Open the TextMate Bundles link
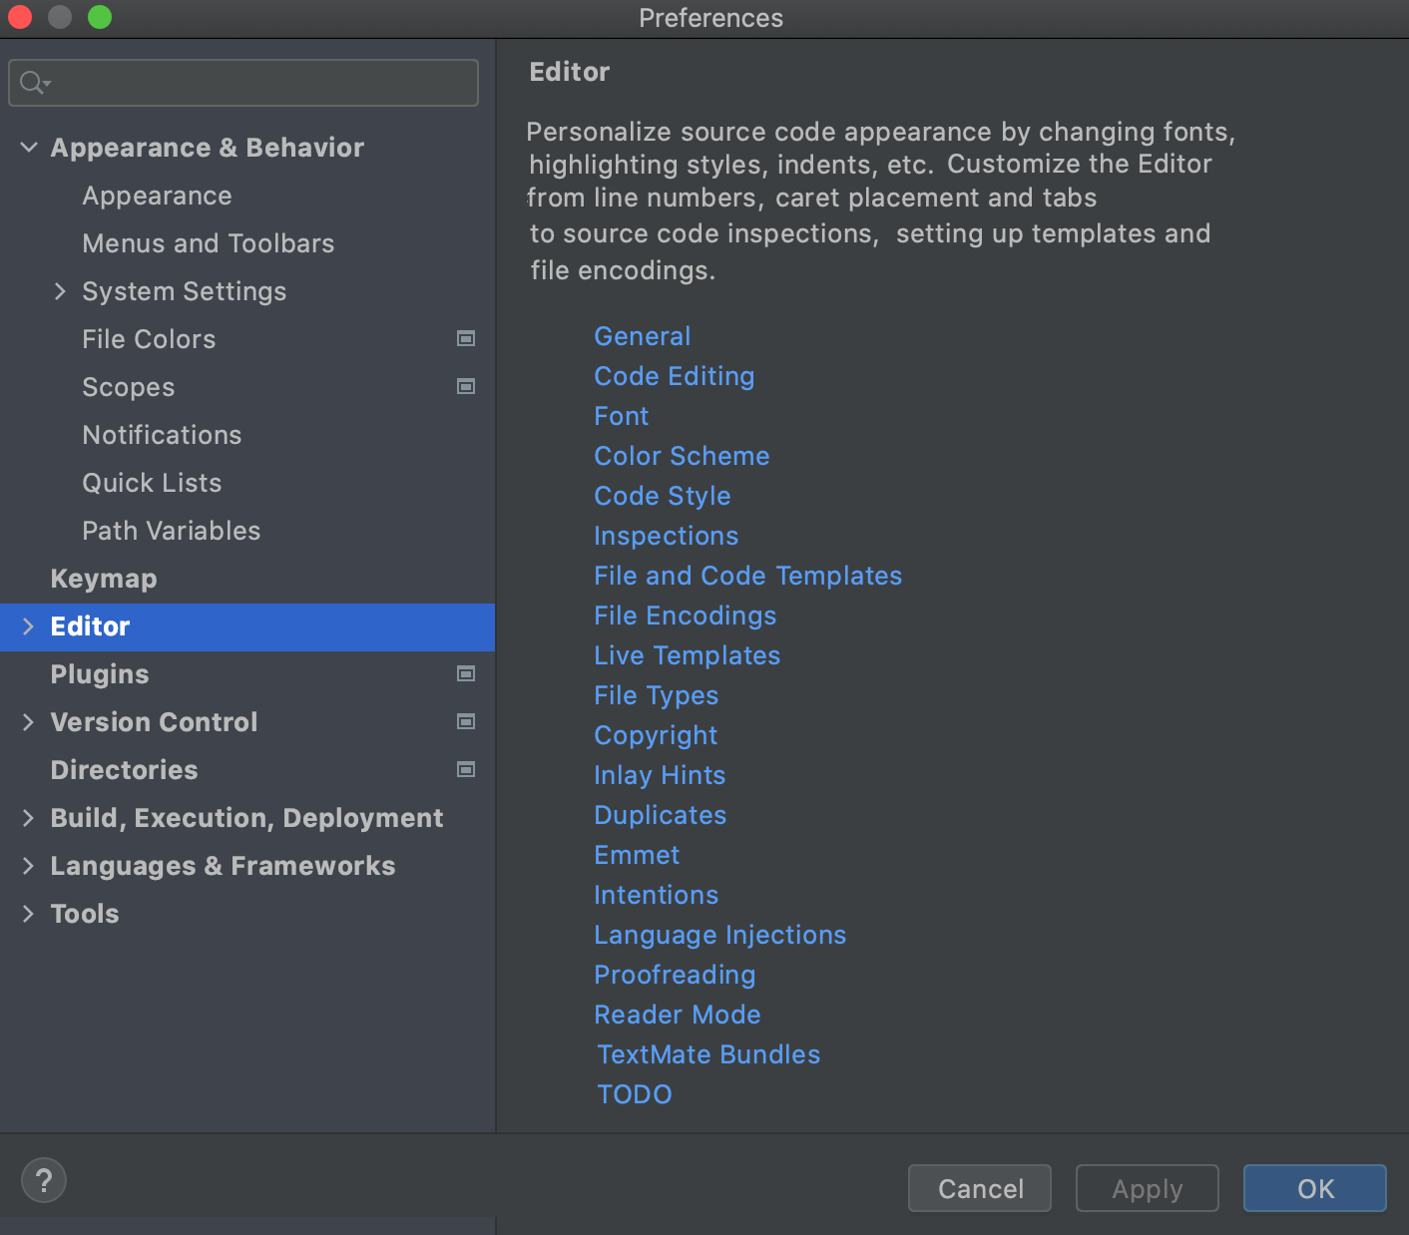Screen dimensions: 1409x1235 707,1054
